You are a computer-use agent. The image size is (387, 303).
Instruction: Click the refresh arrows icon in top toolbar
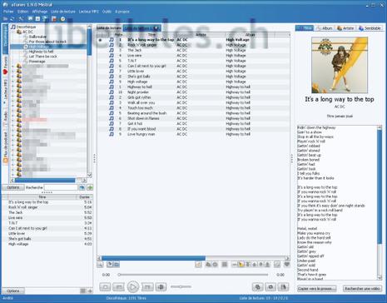(x=12, y=19)
